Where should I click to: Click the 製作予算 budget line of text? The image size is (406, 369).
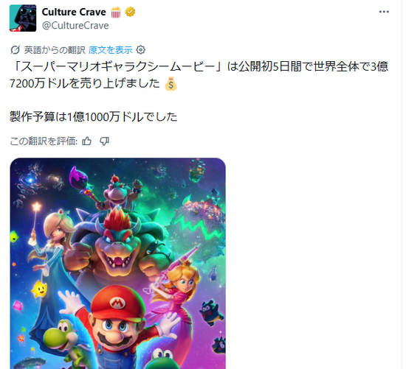[x=94, y=117]
